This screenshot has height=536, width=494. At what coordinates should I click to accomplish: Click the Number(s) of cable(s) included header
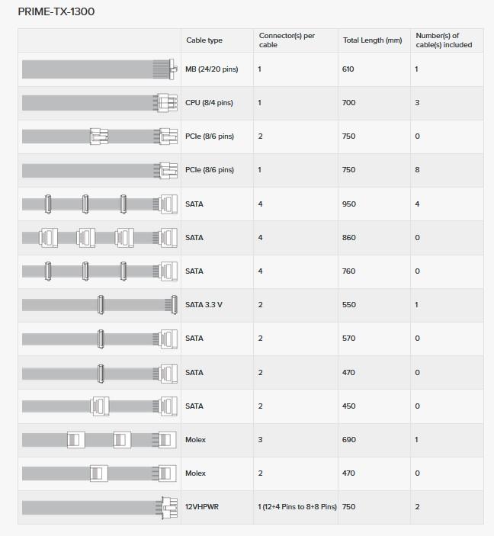point(443,40)
